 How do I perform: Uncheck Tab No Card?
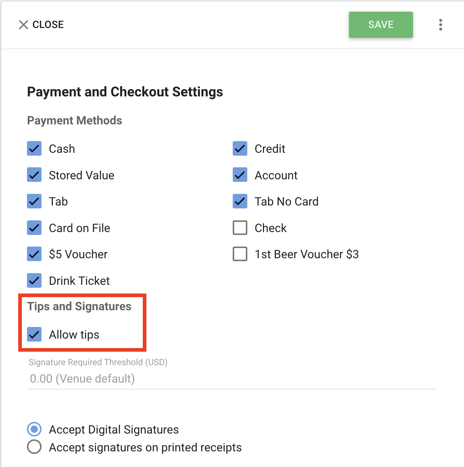(240, 201)
